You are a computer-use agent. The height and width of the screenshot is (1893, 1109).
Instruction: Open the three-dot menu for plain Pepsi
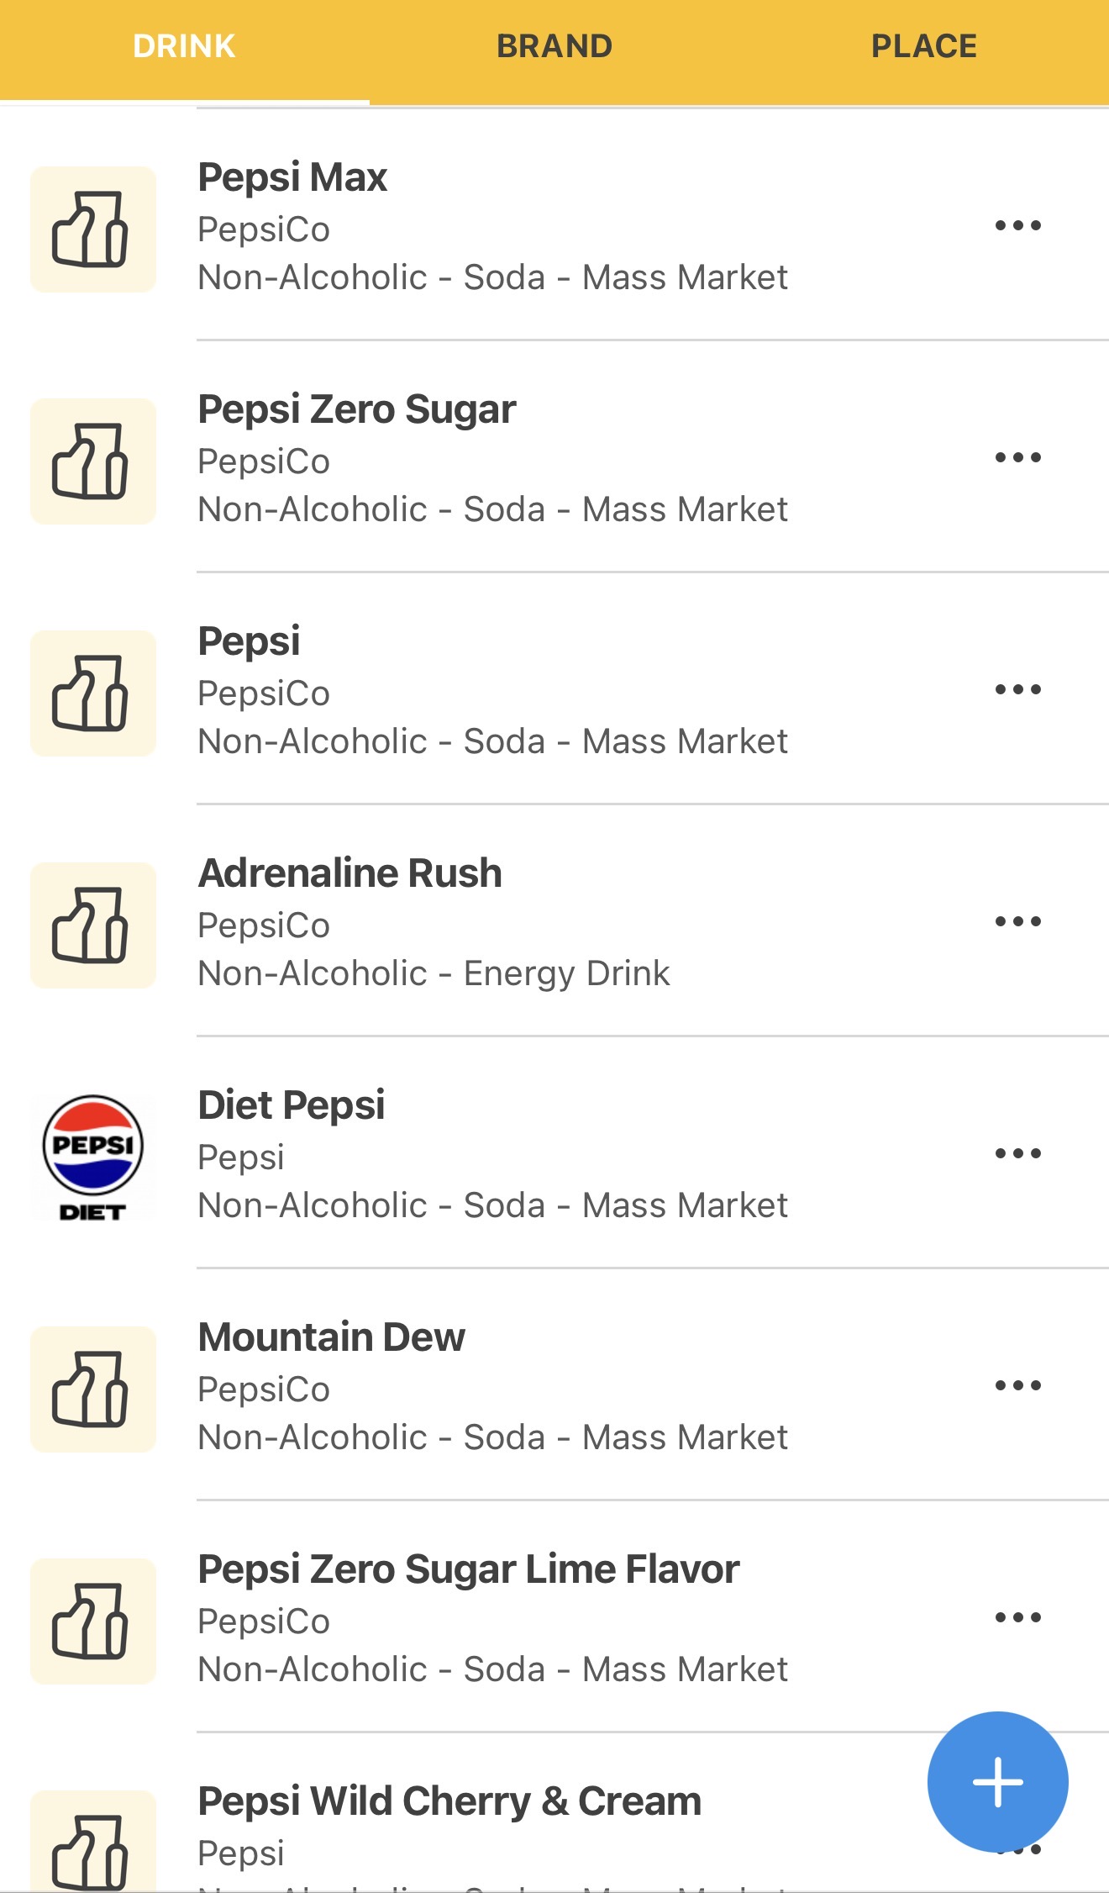[x=1017, y=689]
